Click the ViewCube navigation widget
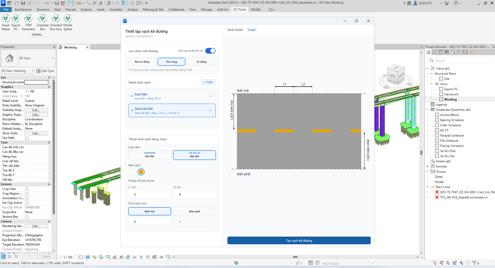This screenshot has height=268, width=495. tap(396, 75)
